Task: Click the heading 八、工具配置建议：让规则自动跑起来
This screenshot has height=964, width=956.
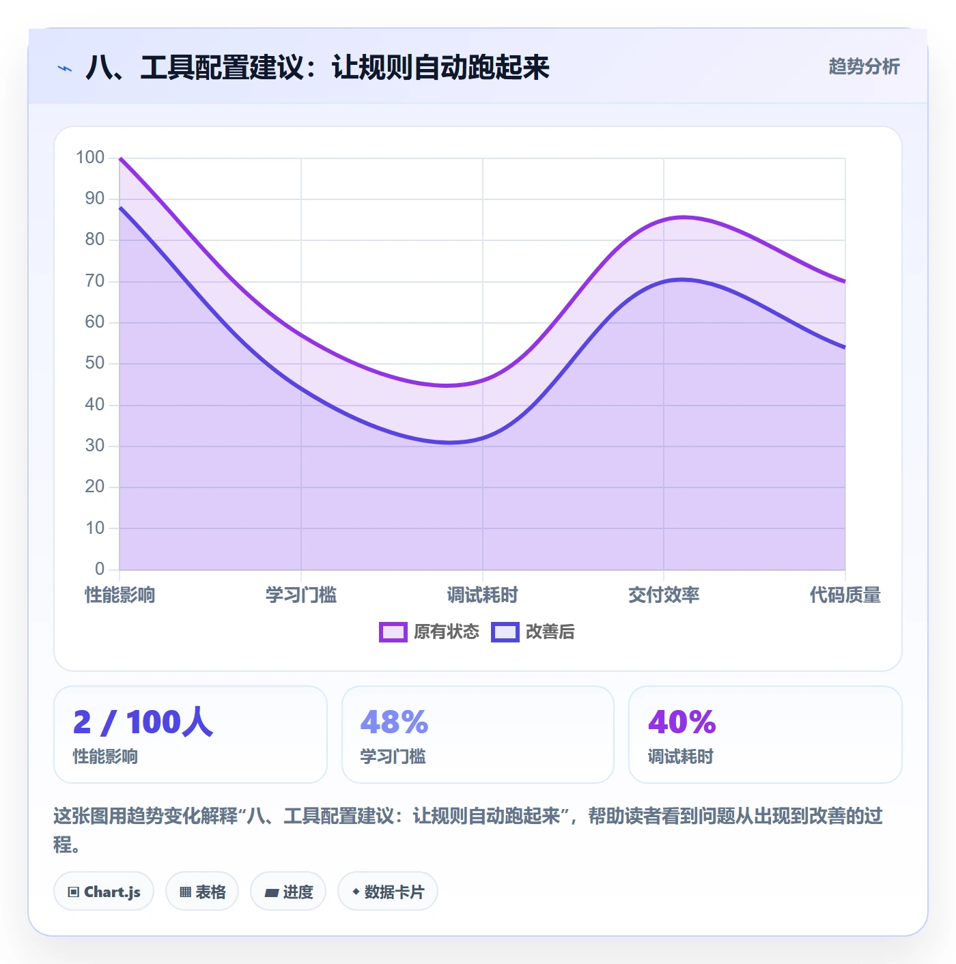Action: [x=318, y=68]
